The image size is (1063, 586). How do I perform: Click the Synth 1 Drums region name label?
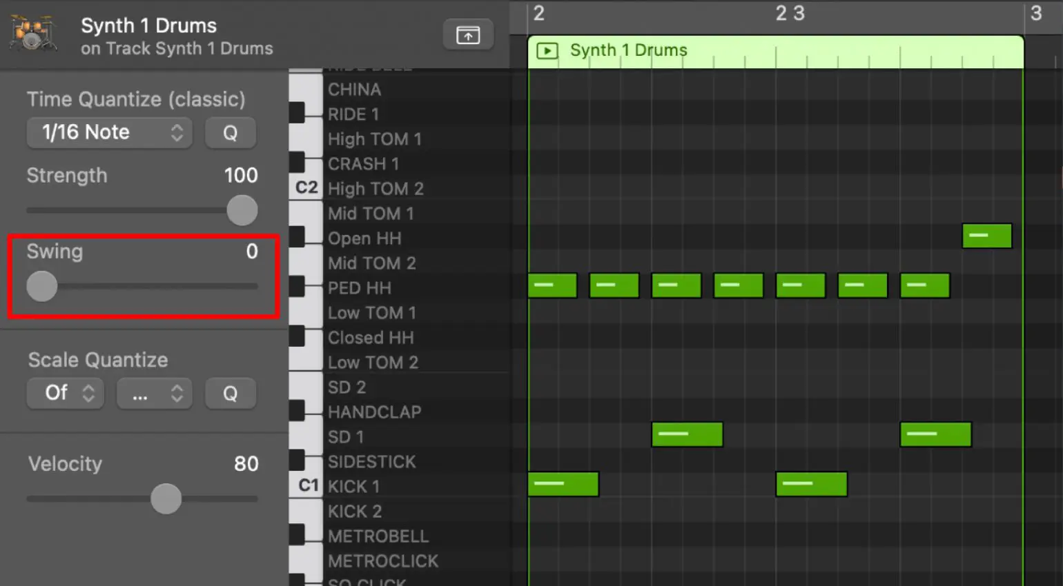628,50
